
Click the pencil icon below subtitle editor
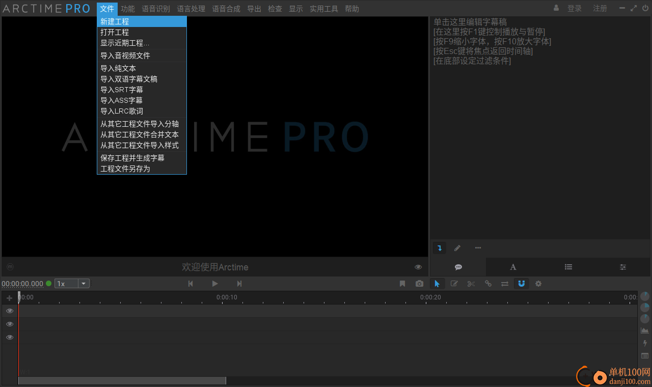click(x=457, y=248)
